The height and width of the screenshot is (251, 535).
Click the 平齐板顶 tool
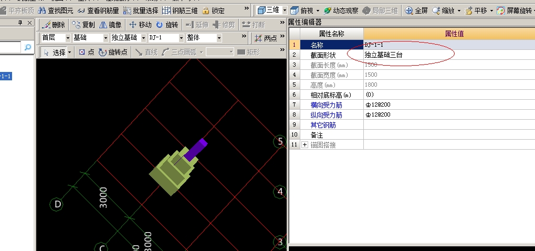(17, 11)
